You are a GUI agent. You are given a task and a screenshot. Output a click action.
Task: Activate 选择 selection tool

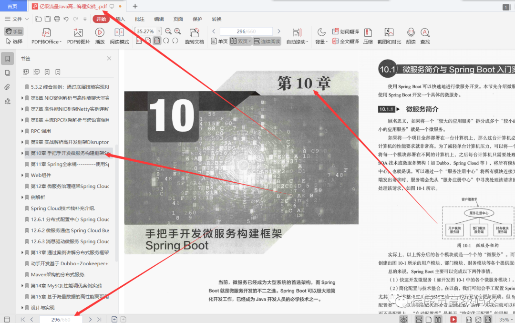tap(14, 42)
